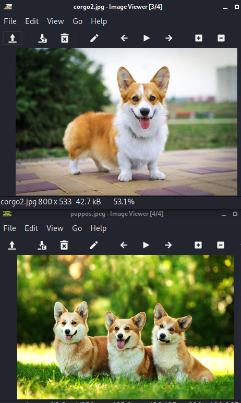Screen dimensions: 241x403
Task: Maximize the corgo2.jpg window
Action: coord(237,7)
